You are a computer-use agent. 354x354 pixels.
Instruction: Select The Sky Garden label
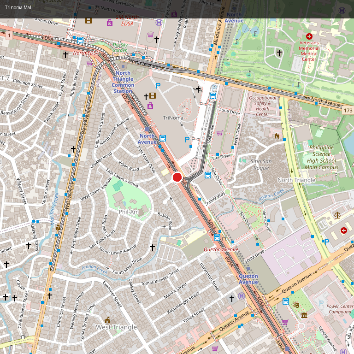click(x=120, y=47)
